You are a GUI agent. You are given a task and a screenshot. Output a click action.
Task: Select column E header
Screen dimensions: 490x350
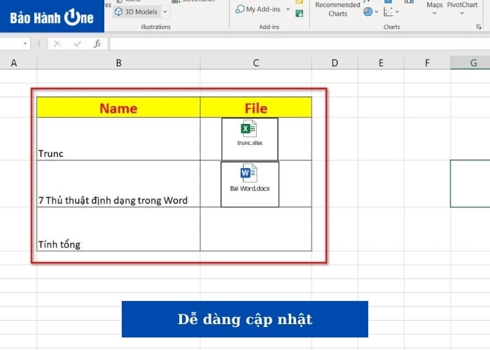[381, 63]
